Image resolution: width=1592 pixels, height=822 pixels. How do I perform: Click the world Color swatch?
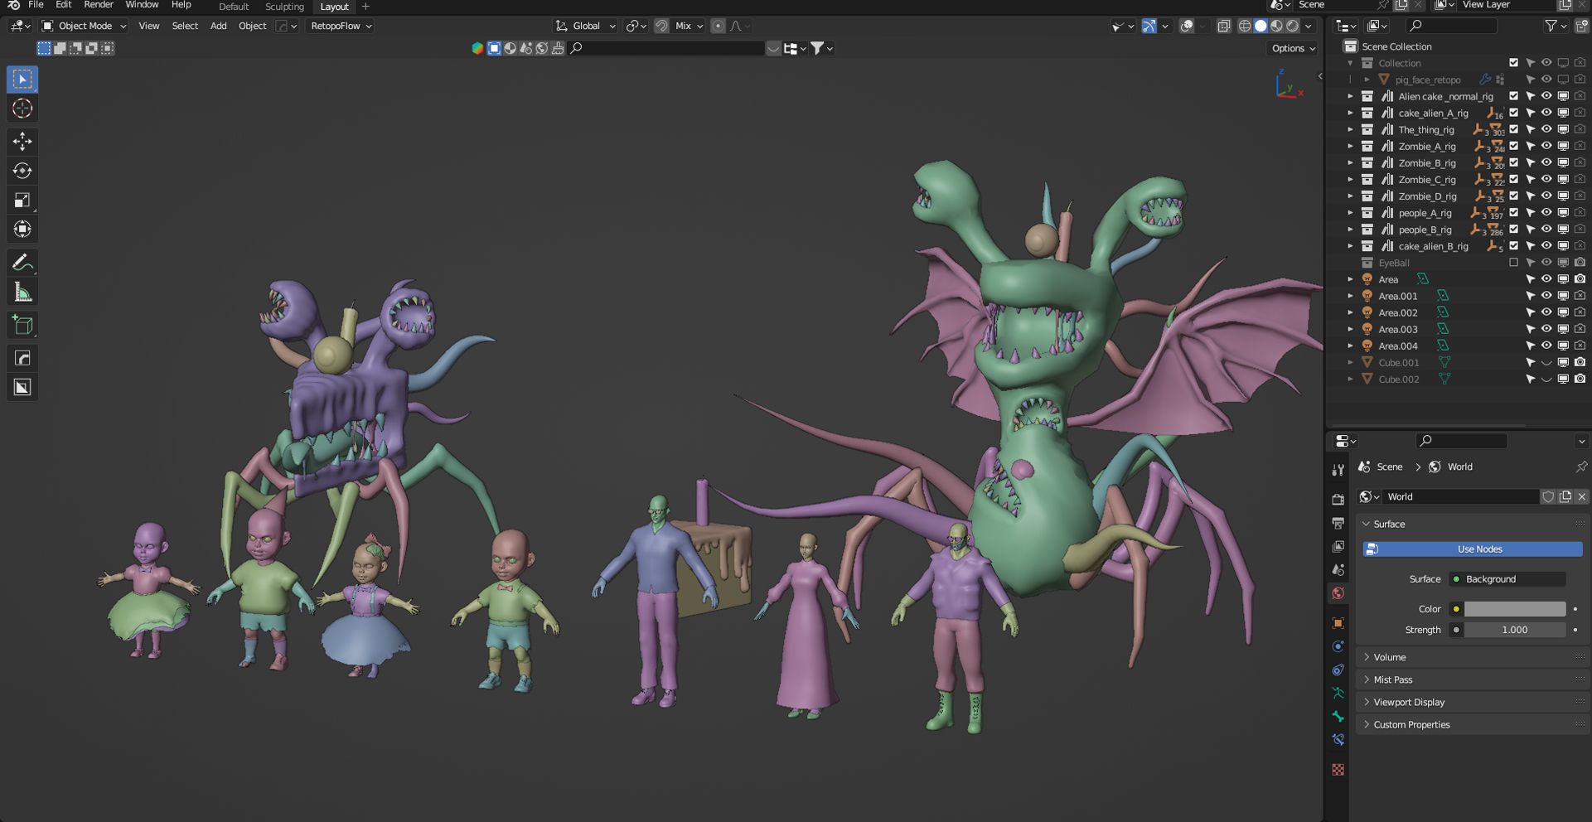[x=1514, y=609]
